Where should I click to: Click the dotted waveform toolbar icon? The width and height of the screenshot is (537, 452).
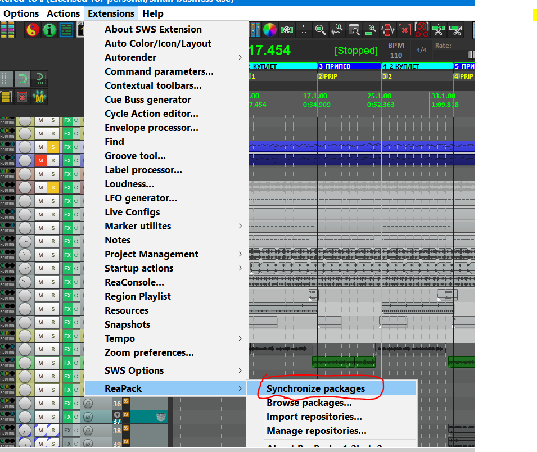click(x=303, y=30)
